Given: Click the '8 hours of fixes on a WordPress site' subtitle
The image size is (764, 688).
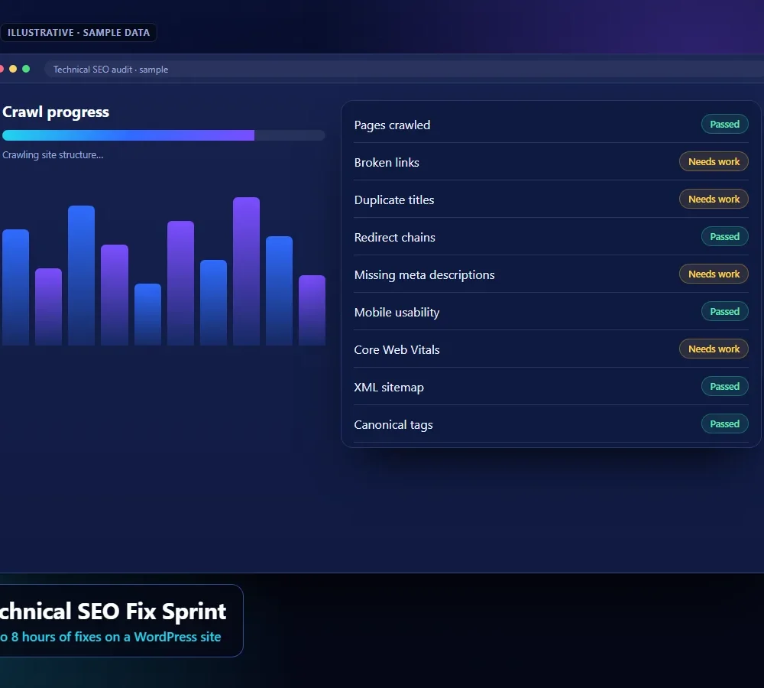Looking at the screenshot, I should 116,638.
